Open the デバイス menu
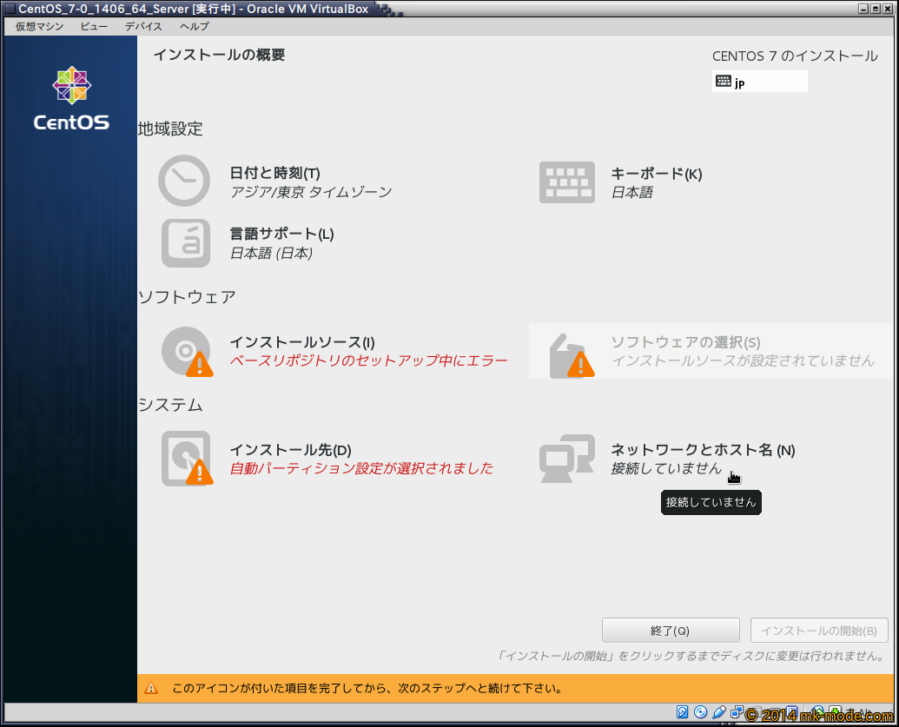This screenshot has height=727, width=899. pyautogui.click(x=143, y=26)
